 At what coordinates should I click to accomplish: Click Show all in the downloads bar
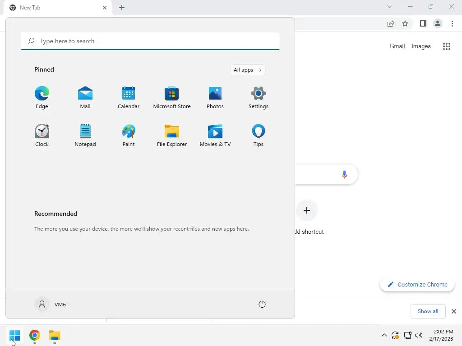(428, 311)
